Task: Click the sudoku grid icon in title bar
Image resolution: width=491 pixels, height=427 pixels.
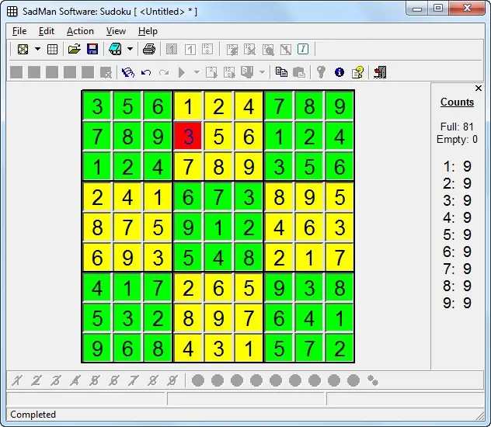Action: click(x=12, y=12)
